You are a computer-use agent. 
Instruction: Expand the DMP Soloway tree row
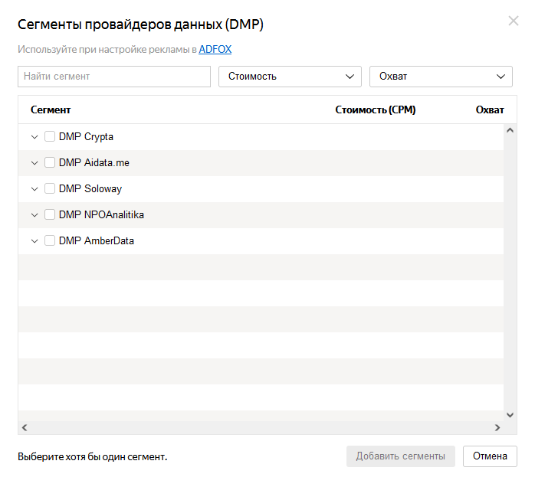tap(34, 189)
